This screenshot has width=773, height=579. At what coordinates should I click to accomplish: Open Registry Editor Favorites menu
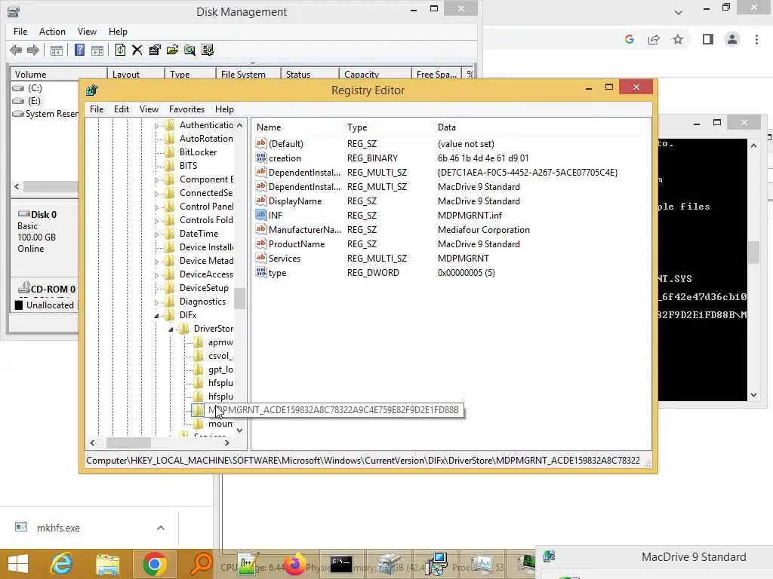tap(186, 109)
